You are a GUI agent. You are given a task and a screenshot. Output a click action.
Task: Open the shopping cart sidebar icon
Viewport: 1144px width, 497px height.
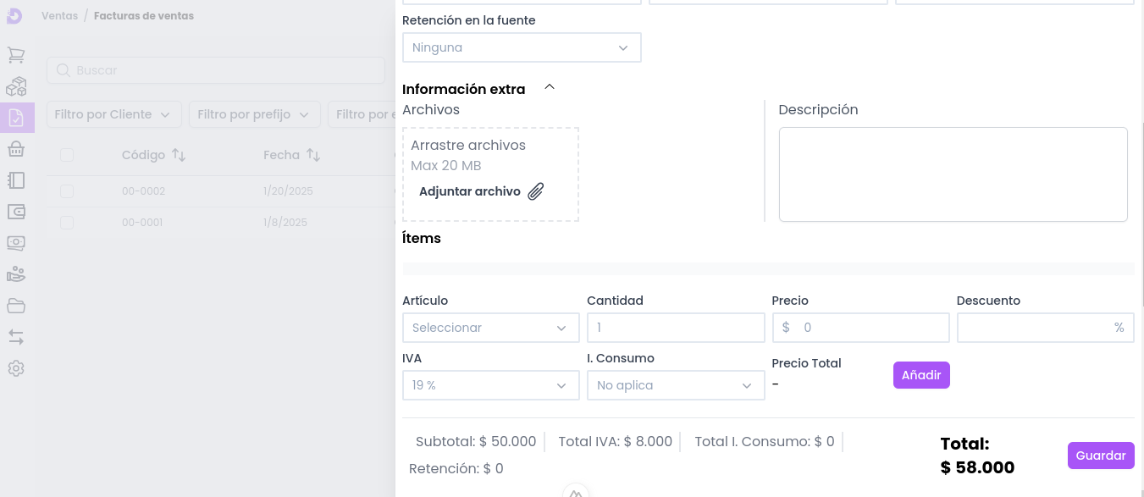(x=16, y=55)
